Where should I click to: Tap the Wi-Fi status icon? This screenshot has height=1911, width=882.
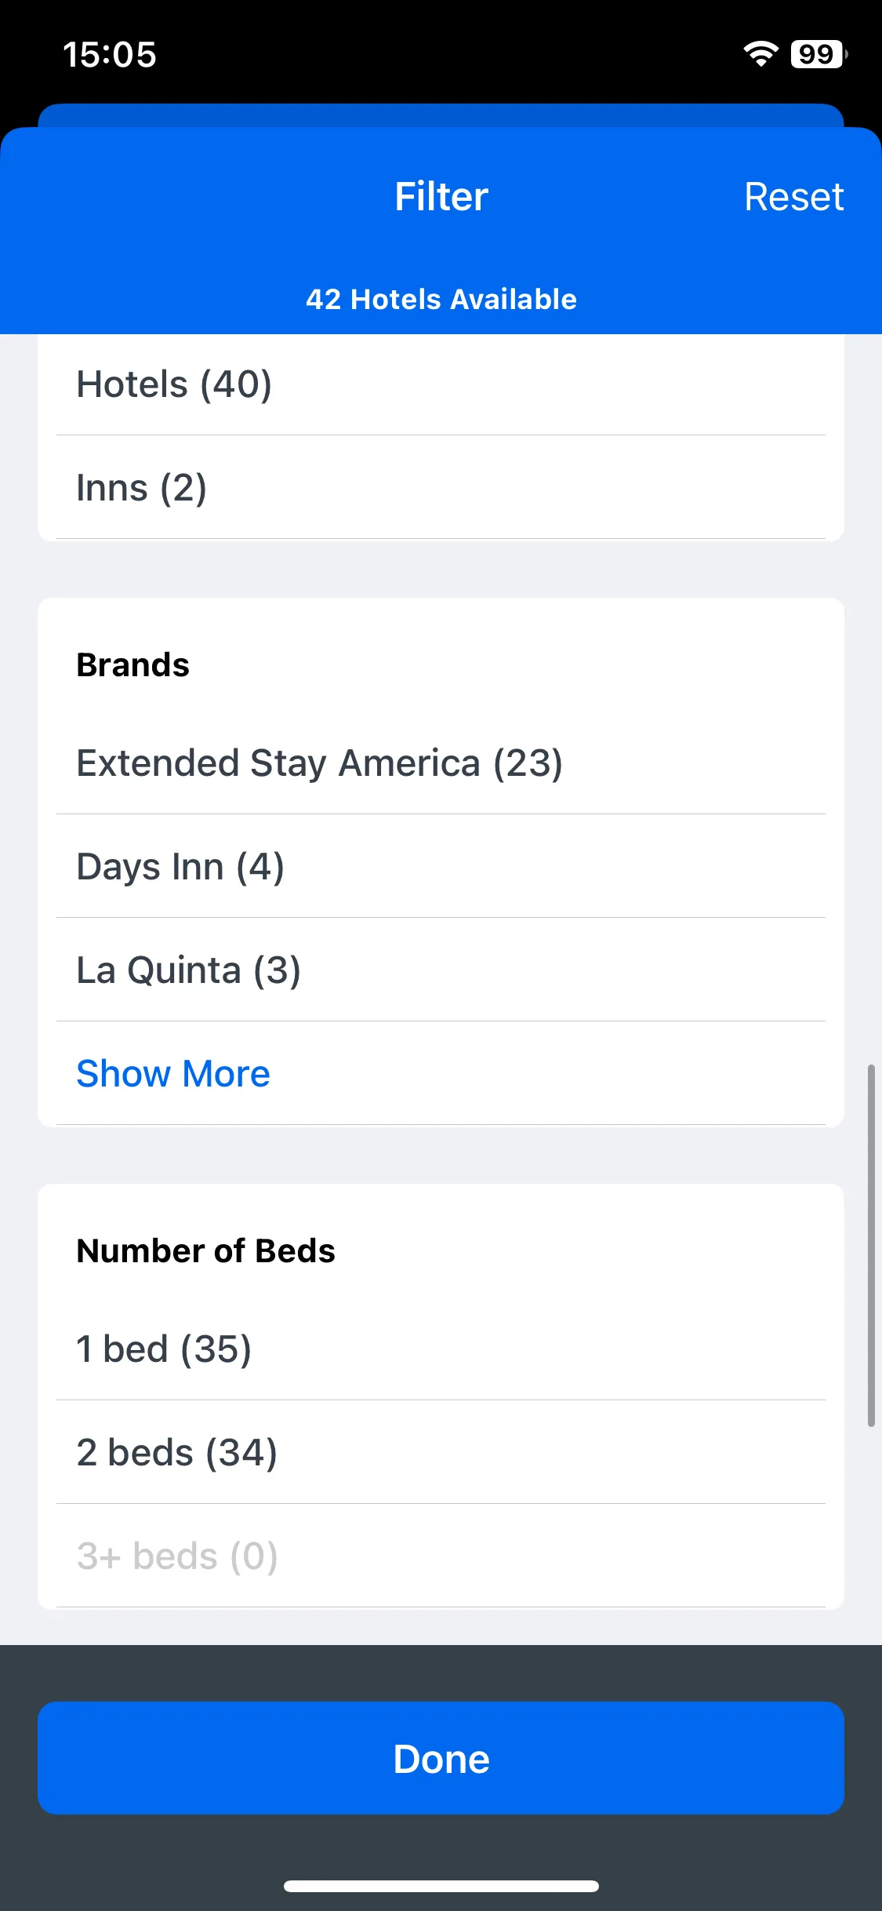coord(760,54)
